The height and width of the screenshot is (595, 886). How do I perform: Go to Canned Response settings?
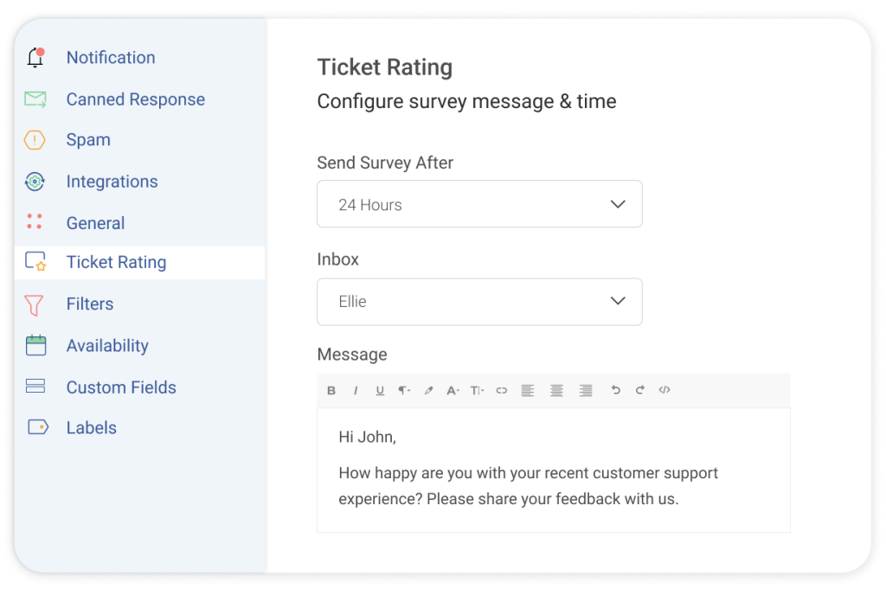point(135,99)
